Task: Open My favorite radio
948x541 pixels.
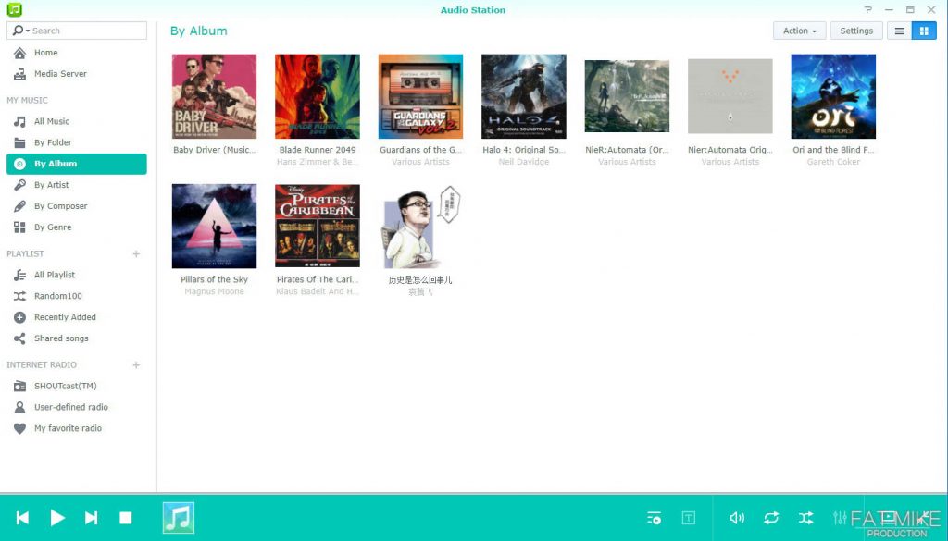Action: [x=68, y=428]
